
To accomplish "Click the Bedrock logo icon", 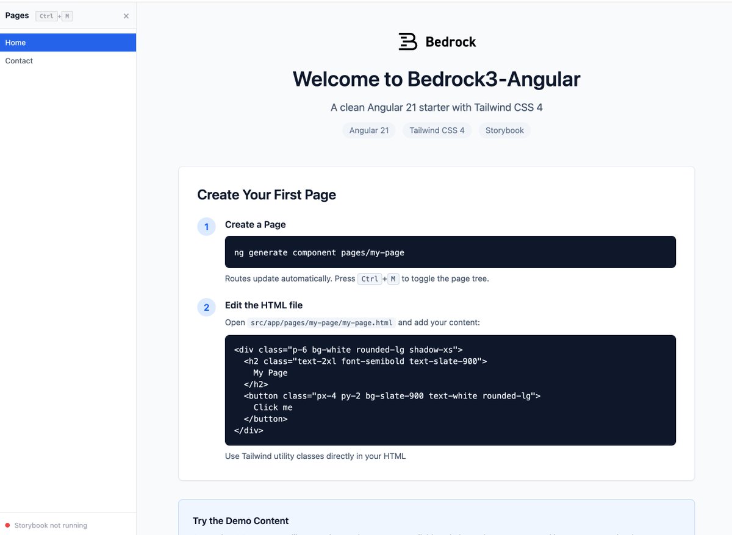I will click(x=407, y=41).
